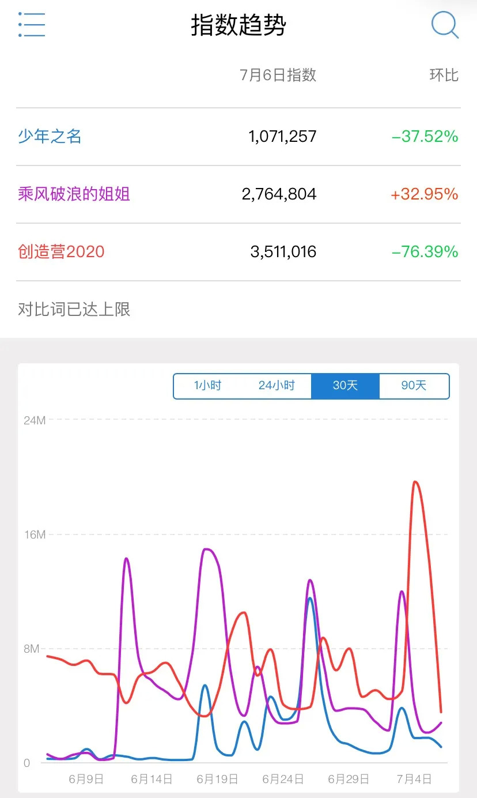The width and height of the screenshot is (477, 798).
Task: Tap the 对比词已达上限 notice
Action: click(x=74, y=310)
